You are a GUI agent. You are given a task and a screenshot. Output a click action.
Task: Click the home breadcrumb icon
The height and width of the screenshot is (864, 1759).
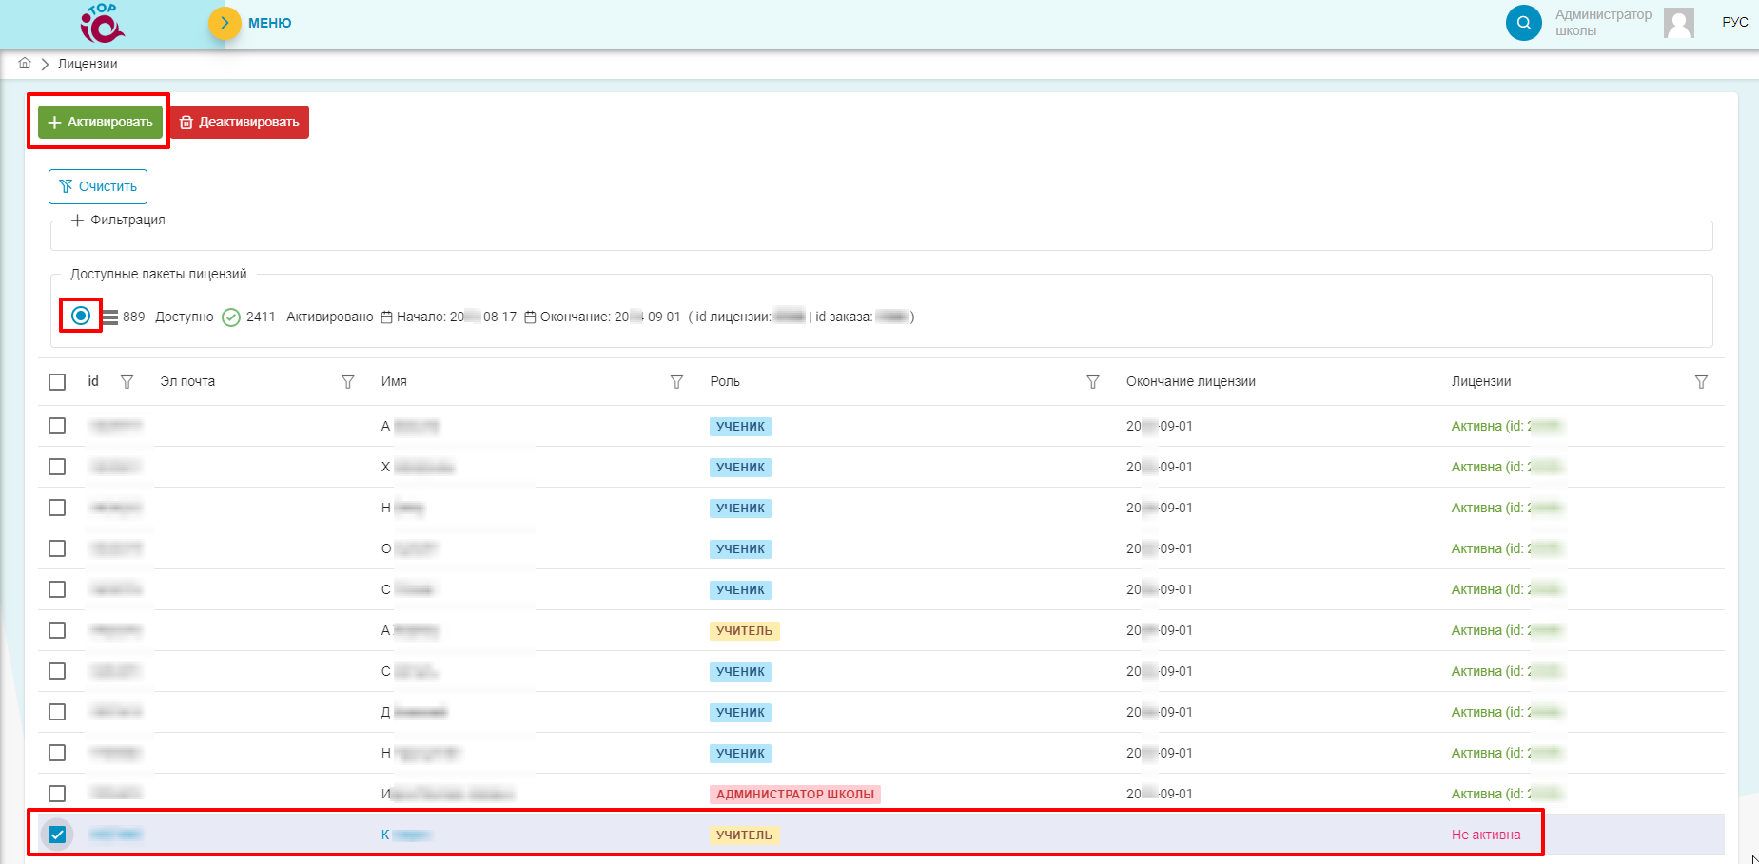25,64
